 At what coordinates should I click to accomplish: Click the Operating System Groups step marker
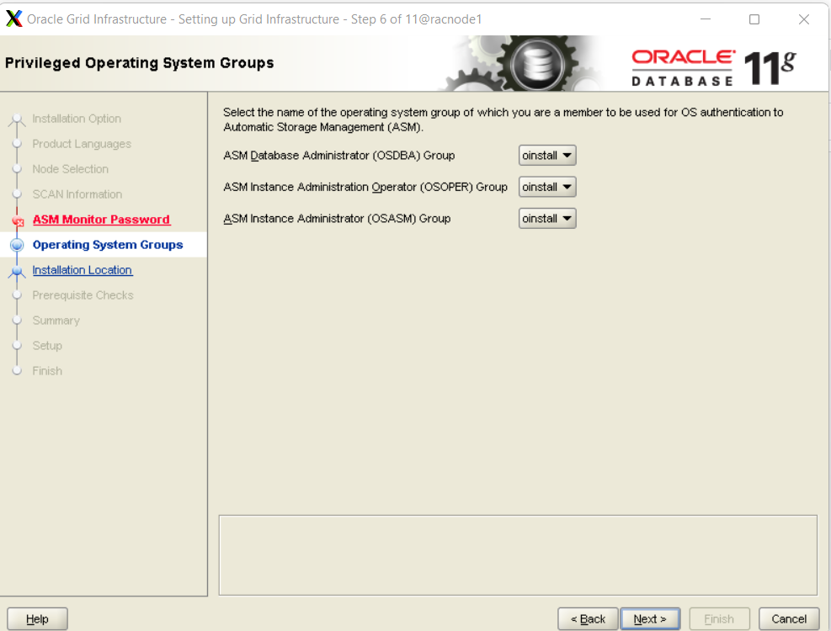17,245
